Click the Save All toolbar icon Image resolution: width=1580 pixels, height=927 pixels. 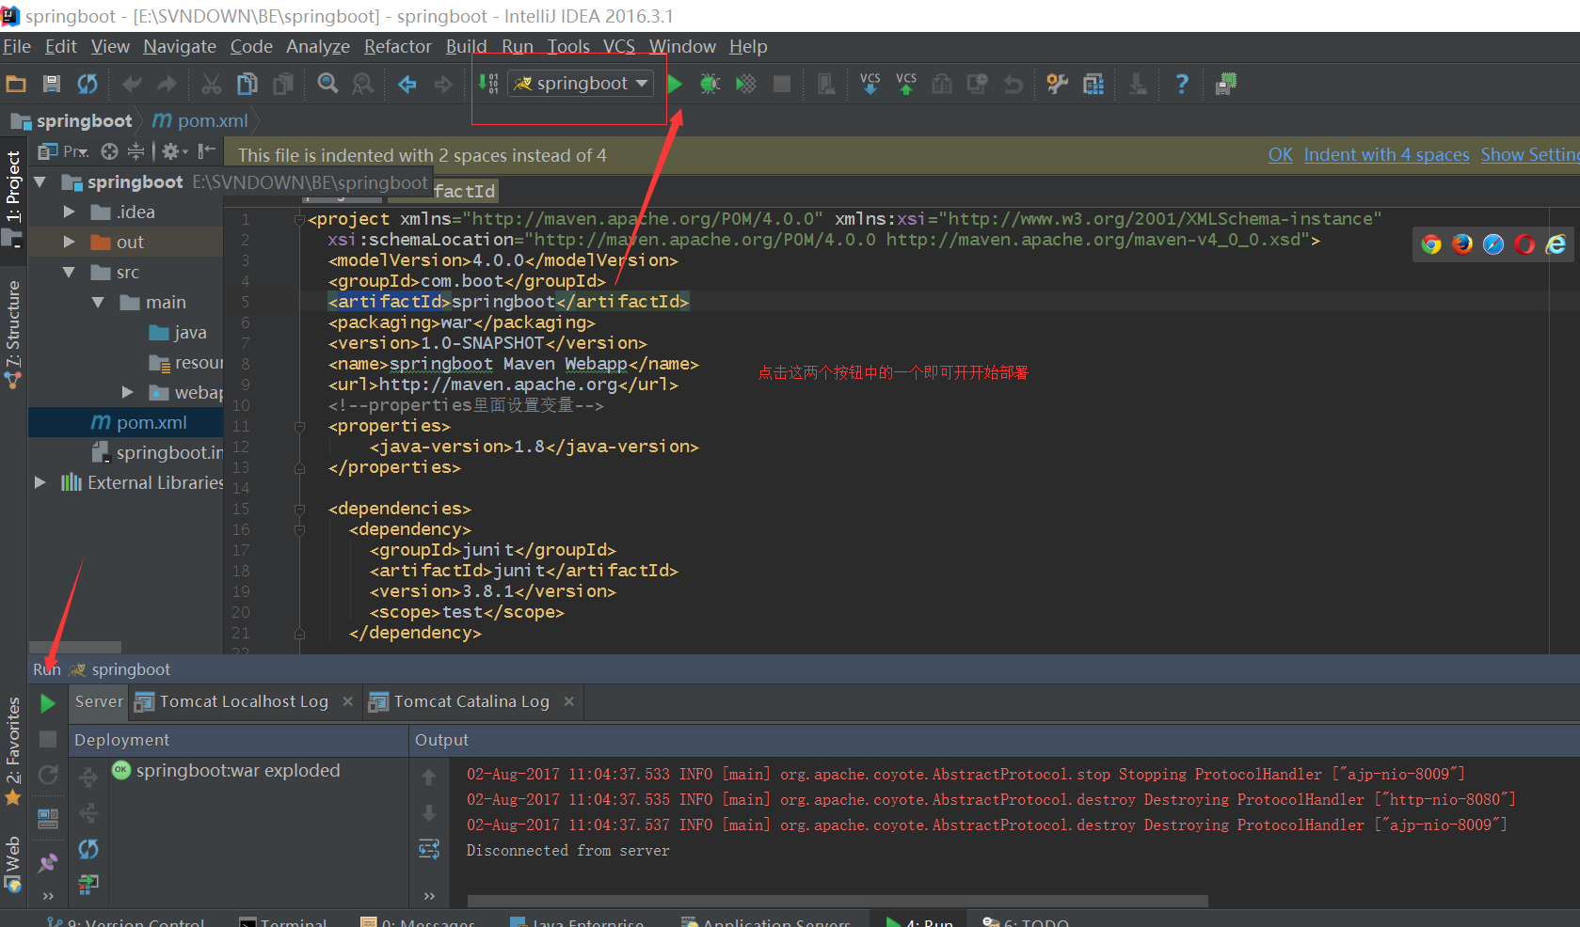coord(52,84)
